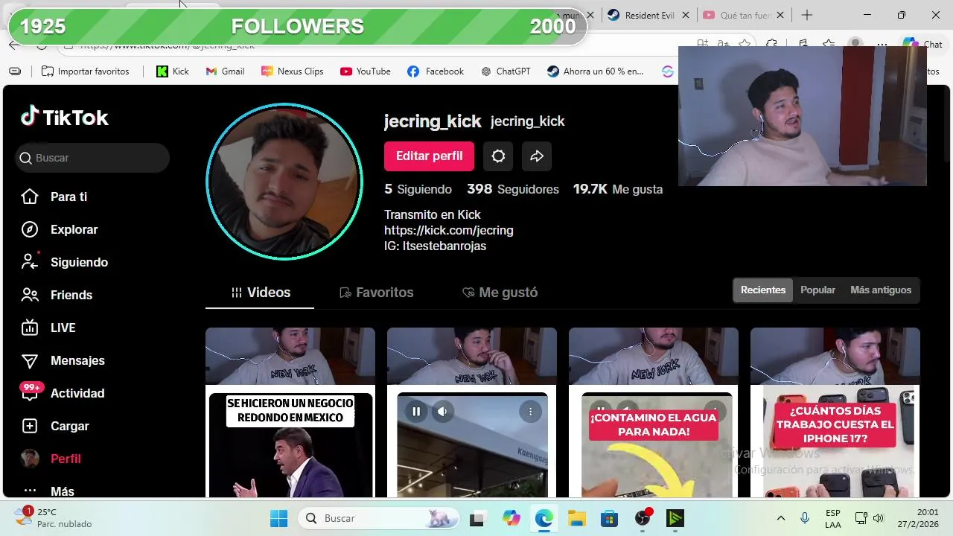
Task: Open the Edge Chat Copilot button
Action: [x=922, y=44]
